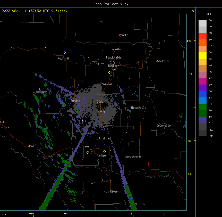Click the yellow diamond marker between Olds and Didsbury
This screenshot has width=222, height=217.
(x=100, y=107)
